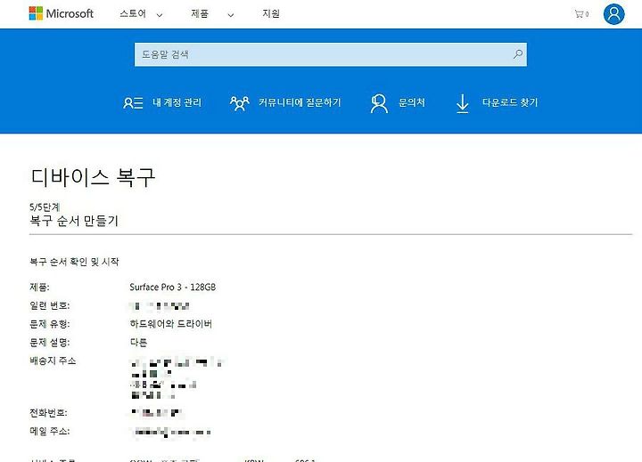This screenshot has height=462, width=642.
Task: Click the 문의처 headset icon
Action: pos(379,103)
